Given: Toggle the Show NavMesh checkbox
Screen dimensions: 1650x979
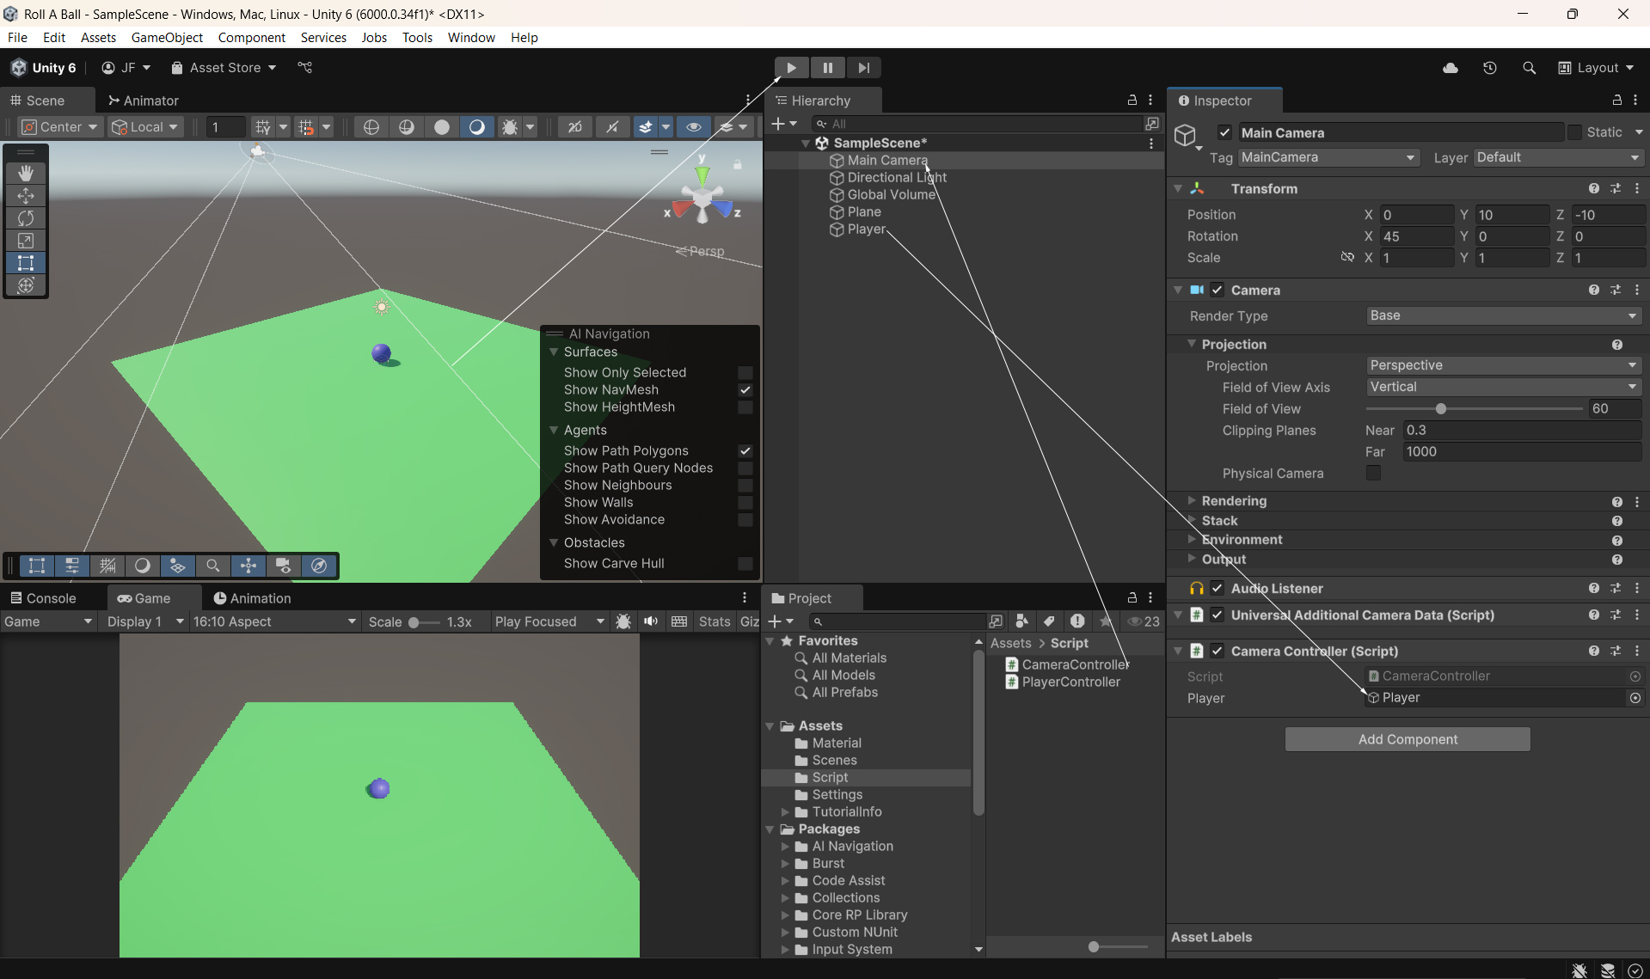Looking at the screenshot, I should pos(745,390).
